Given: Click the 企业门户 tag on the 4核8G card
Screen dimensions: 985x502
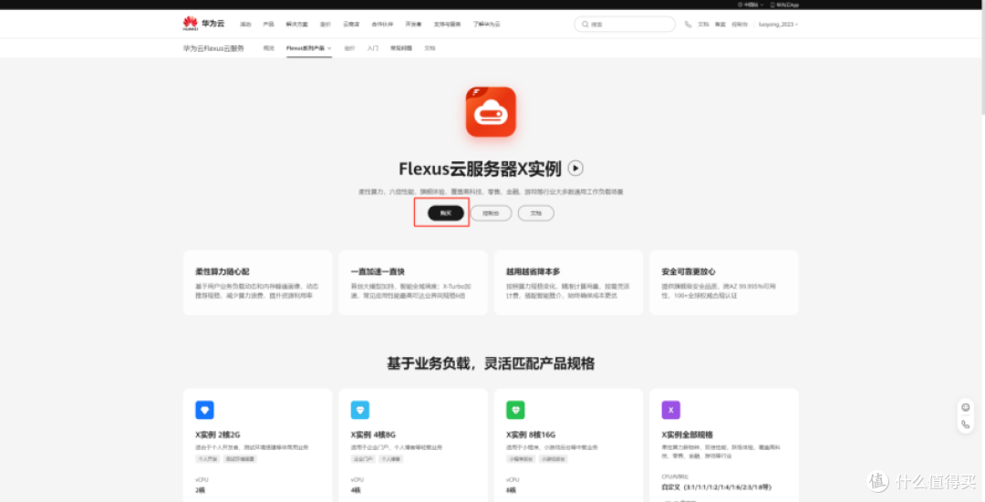Looking at the screenshot, I should click(362, 458).
